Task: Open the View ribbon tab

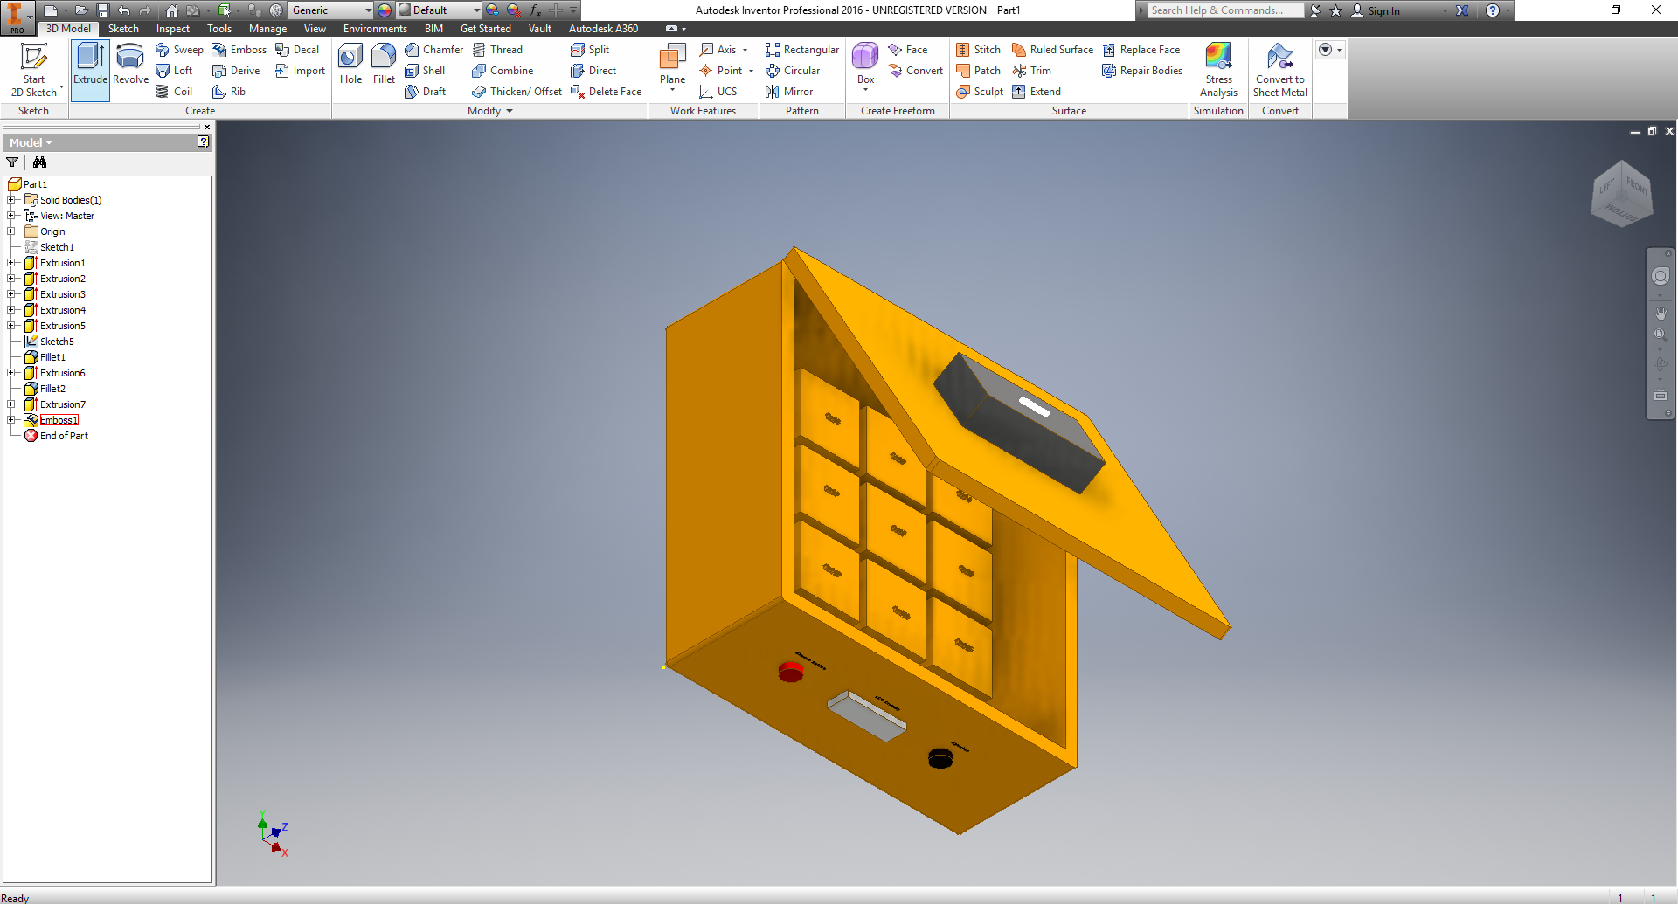Action: [315, 29]
